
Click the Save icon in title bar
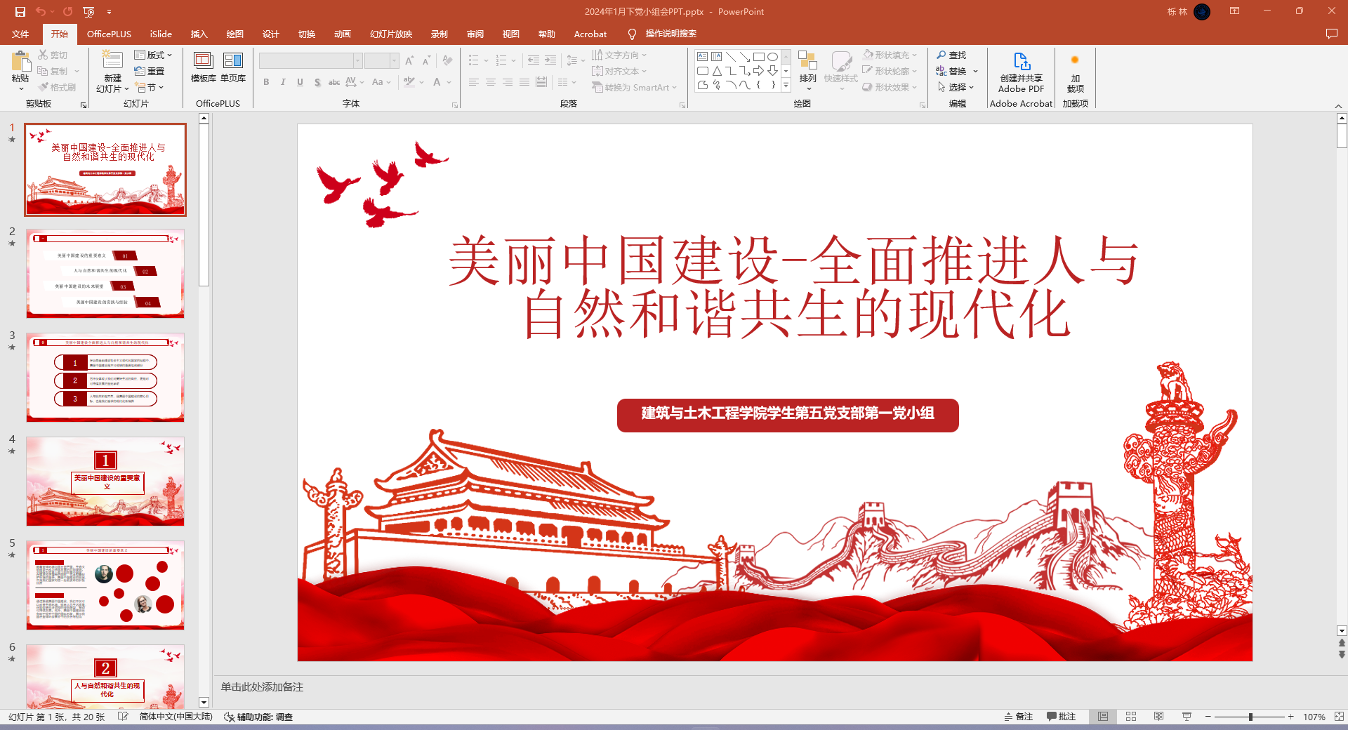click(20, 12)
